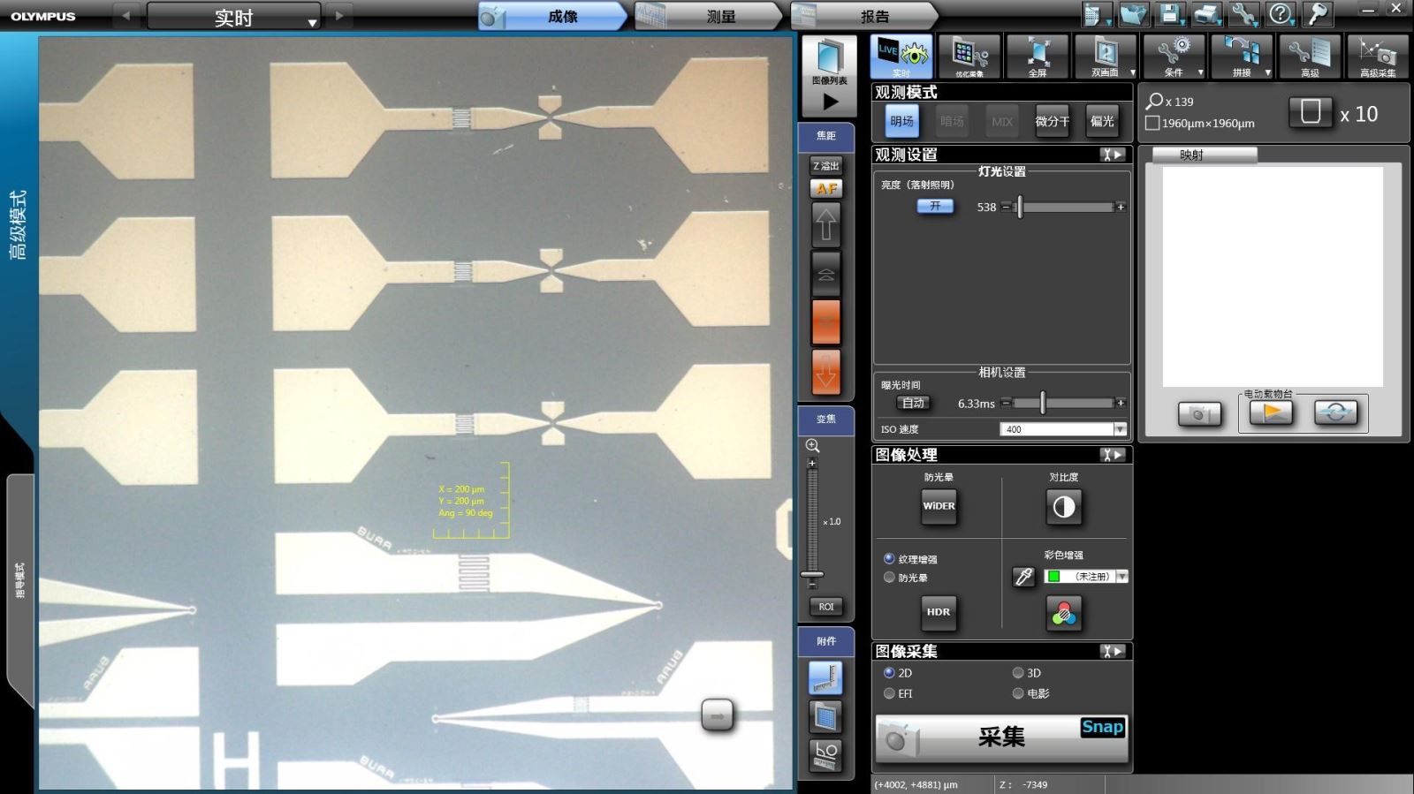
Task: Click the 对比度 contrast icon
Action: point(1064,506)
